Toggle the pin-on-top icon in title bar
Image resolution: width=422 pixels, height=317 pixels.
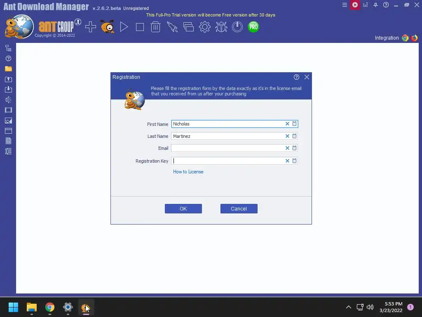(375, 5)
